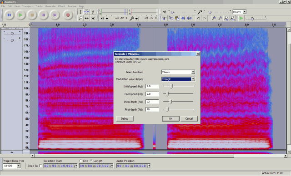Viewport: 291px width, 176px height.
Task: Click the Paste clipboard icon
Action: [177, 18]
